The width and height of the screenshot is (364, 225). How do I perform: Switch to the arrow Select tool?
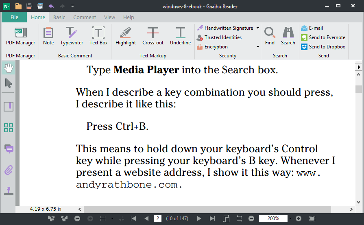pos(8,83)
